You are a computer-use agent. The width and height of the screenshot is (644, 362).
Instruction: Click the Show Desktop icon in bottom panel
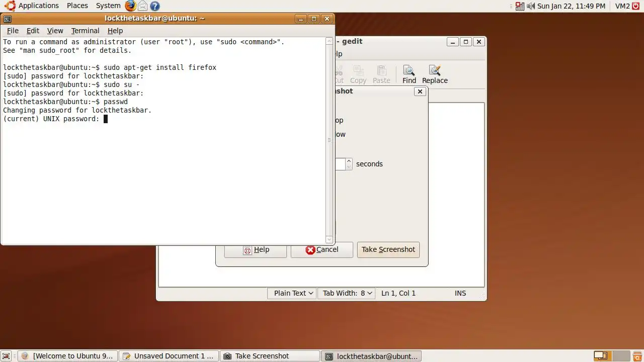point(7,356)
